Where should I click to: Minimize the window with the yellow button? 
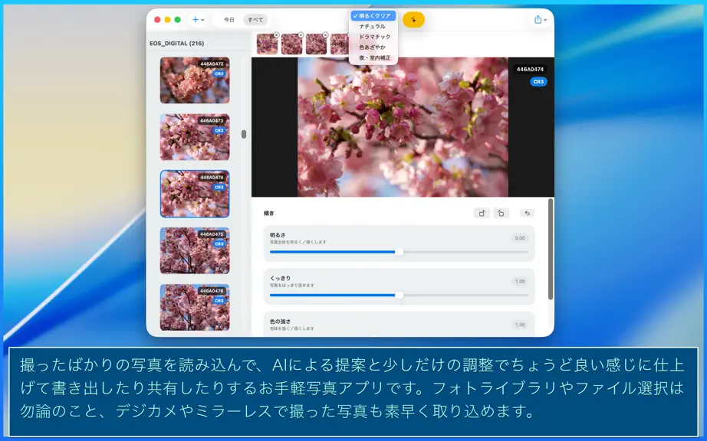(167, 20)
